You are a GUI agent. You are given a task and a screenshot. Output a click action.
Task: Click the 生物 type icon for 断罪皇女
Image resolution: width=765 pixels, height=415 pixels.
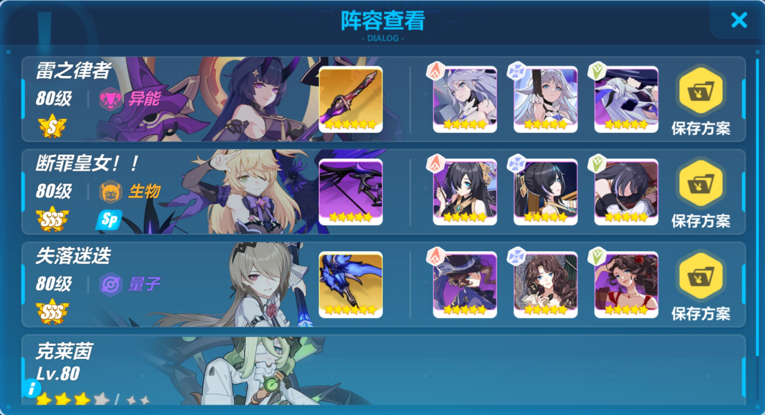pyautogui.click(x=111, y=192)
